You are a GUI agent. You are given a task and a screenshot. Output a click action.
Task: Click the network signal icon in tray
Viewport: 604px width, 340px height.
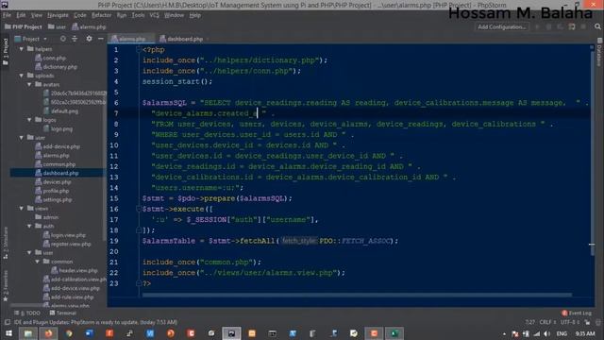point(537,333)
